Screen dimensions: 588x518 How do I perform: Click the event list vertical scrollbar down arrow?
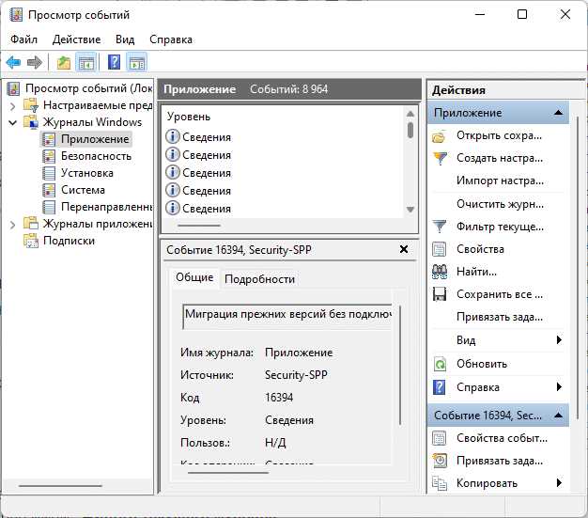click(x=410, y=210)
